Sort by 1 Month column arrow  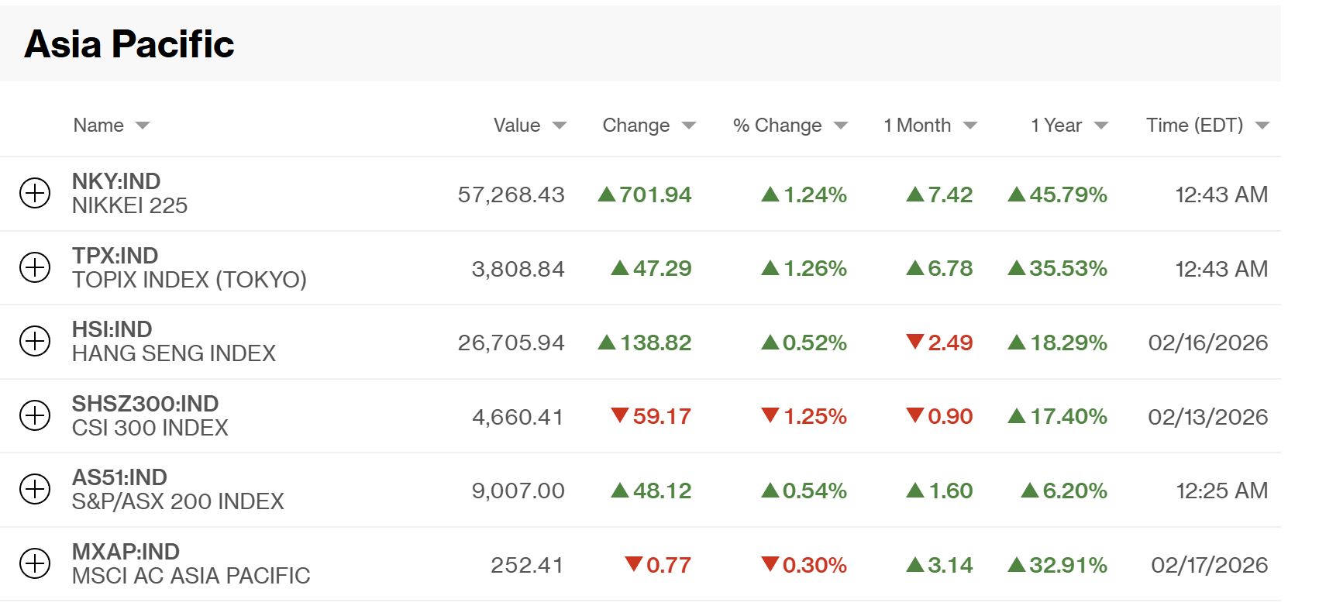(970, 126)
